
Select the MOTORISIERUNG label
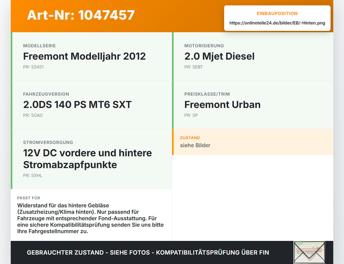(x=204, y=46)
